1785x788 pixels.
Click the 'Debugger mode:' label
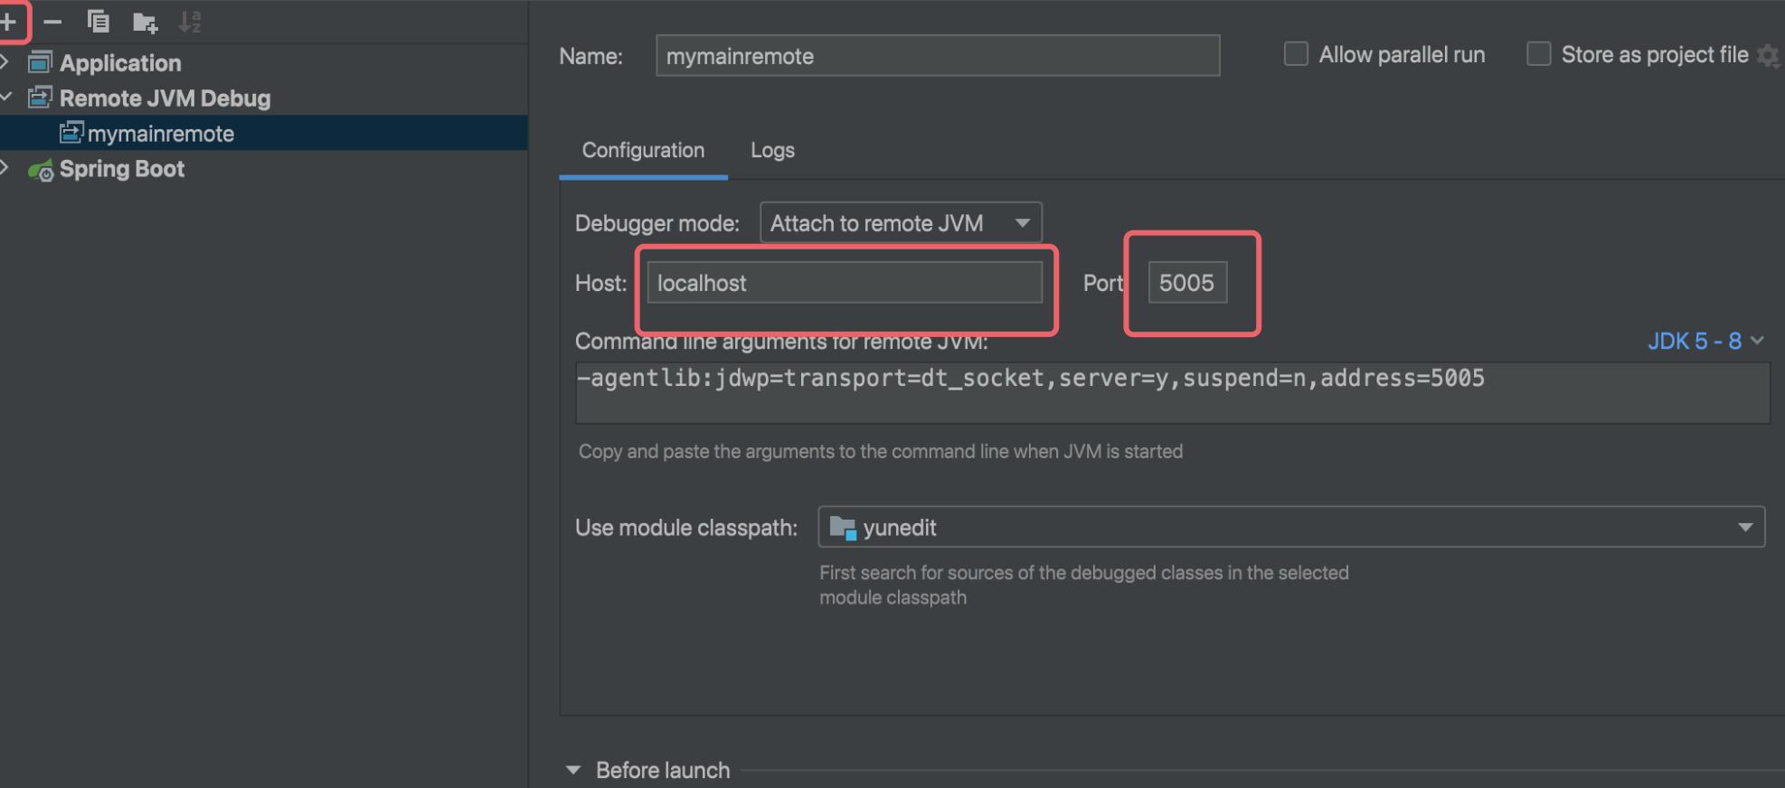coord(657,223)
